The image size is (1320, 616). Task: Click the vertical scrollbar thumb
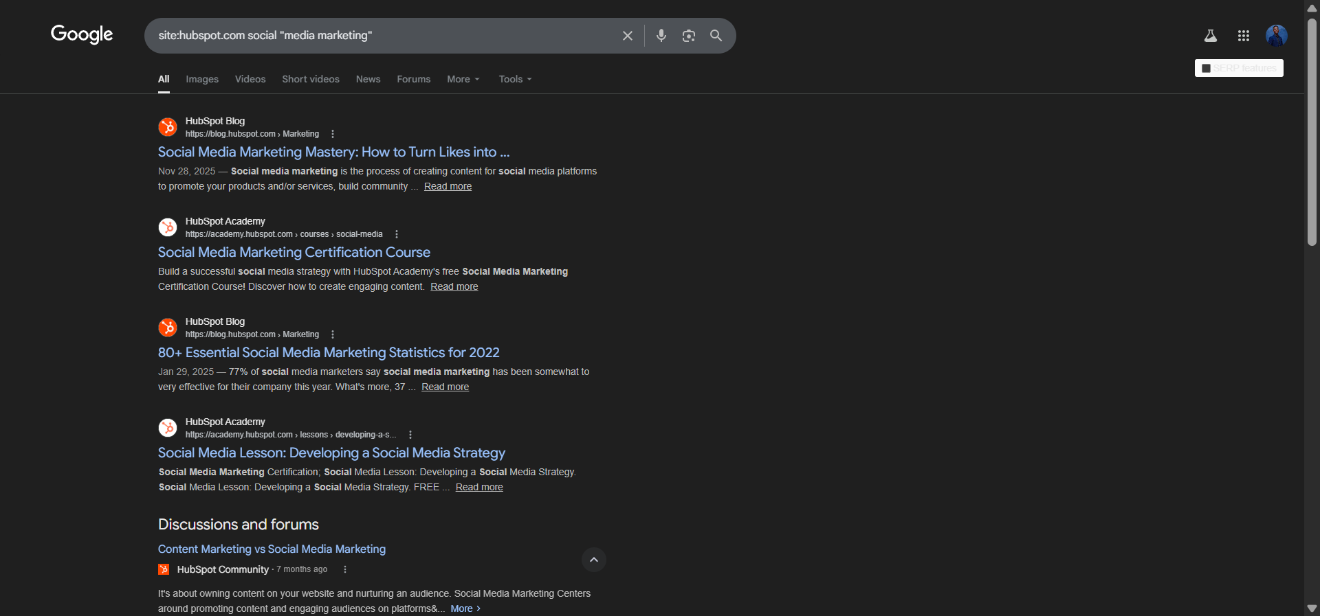(x=1312, y=130)
